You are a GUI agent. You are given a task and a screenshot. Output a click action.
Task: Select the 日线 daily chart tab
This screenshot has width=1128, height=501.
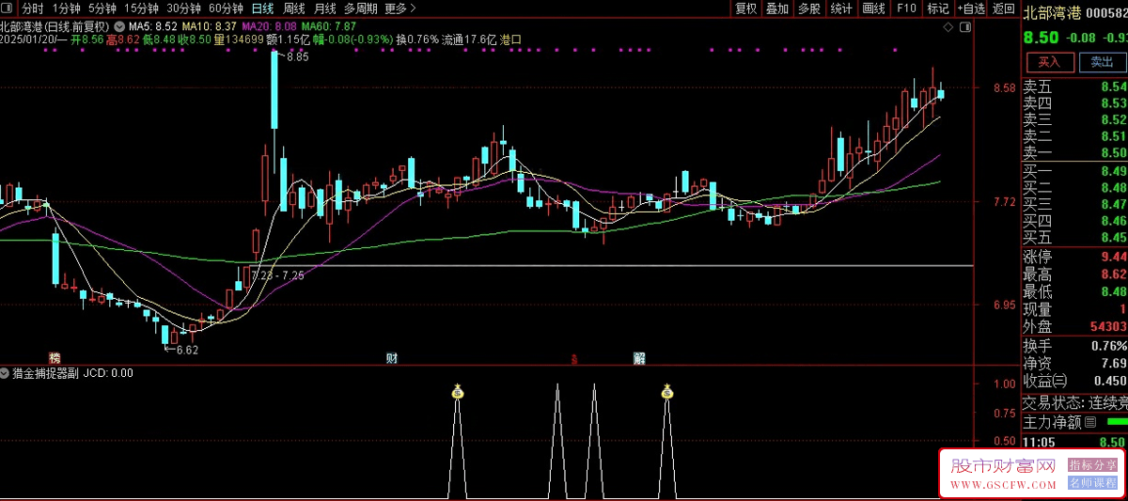(x=263, y=8)
